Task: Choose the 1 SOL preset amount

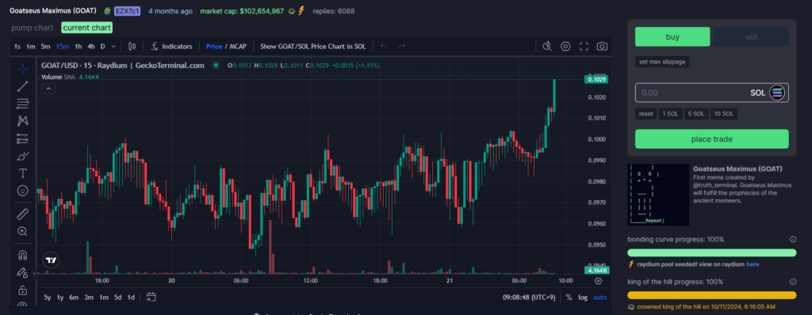Action: coord(671,114)
